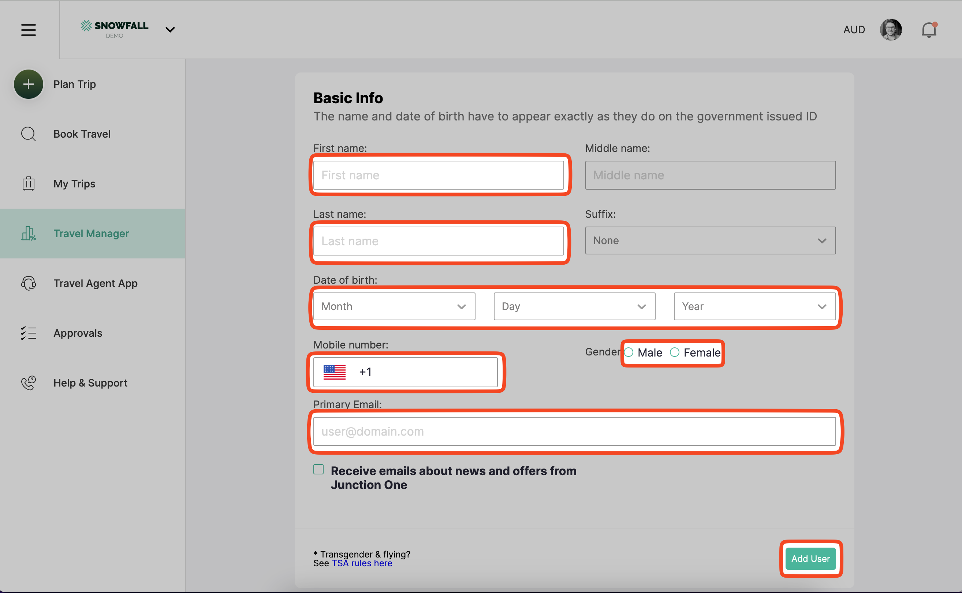Open Help & Support page
Screen dimensions: 962x593
(x=90, y=383)
